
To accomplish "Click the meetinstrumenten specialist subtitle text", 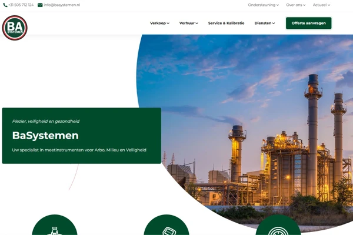I will click(79, 150).
